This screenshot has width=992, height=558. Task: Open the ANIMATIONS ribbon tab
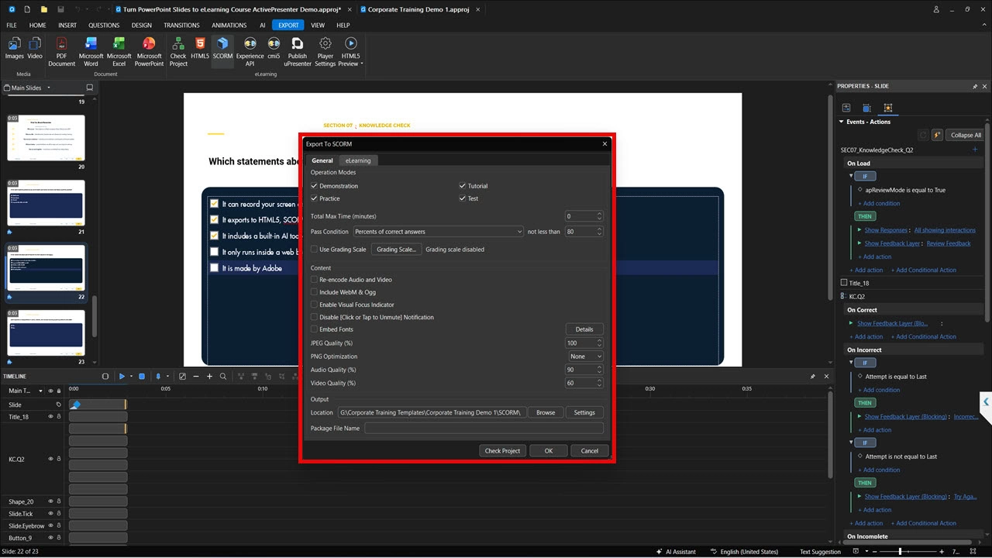click(x=229, y=26)
